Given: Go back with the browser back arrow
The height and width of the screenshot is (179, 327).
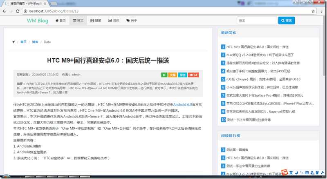Looking at the screenshot, I should [x=4, y=11].
